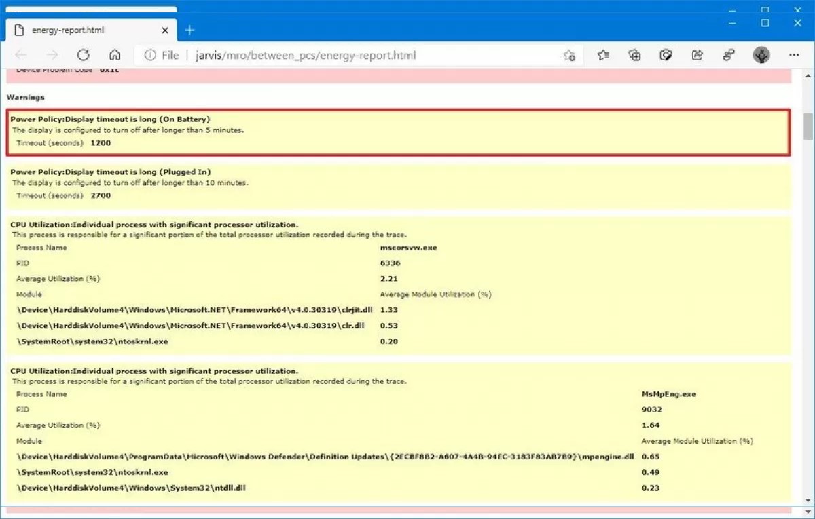Open the Settings and more menu

793,55
